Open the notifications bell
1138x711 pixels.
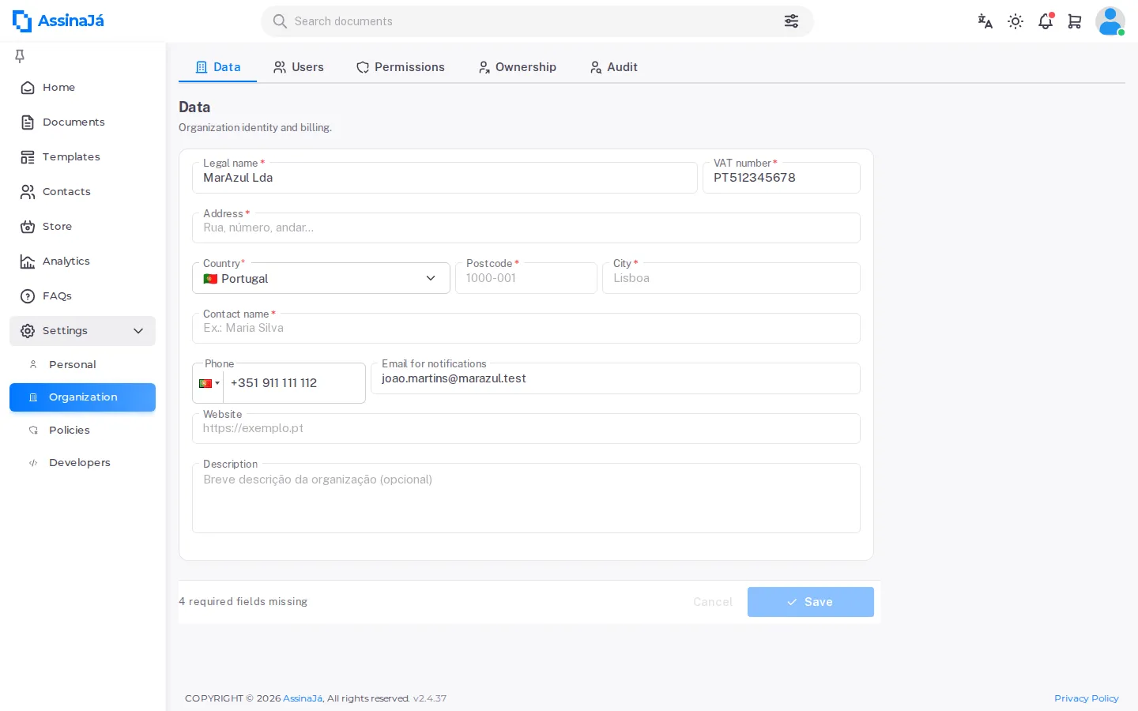[1046, 21]
